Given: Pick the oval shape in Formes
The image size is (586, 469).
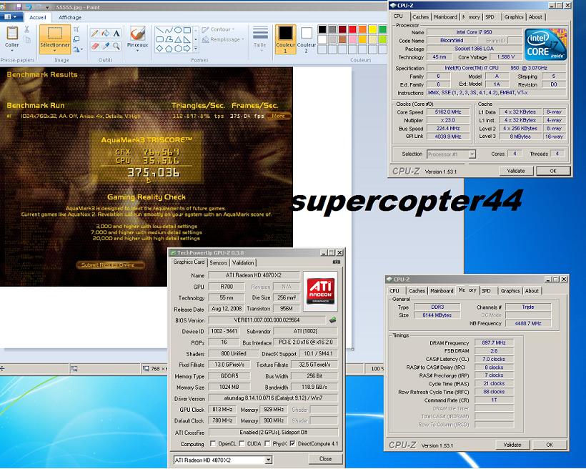Looking at the screenshot, I should (x=178, y=30).
